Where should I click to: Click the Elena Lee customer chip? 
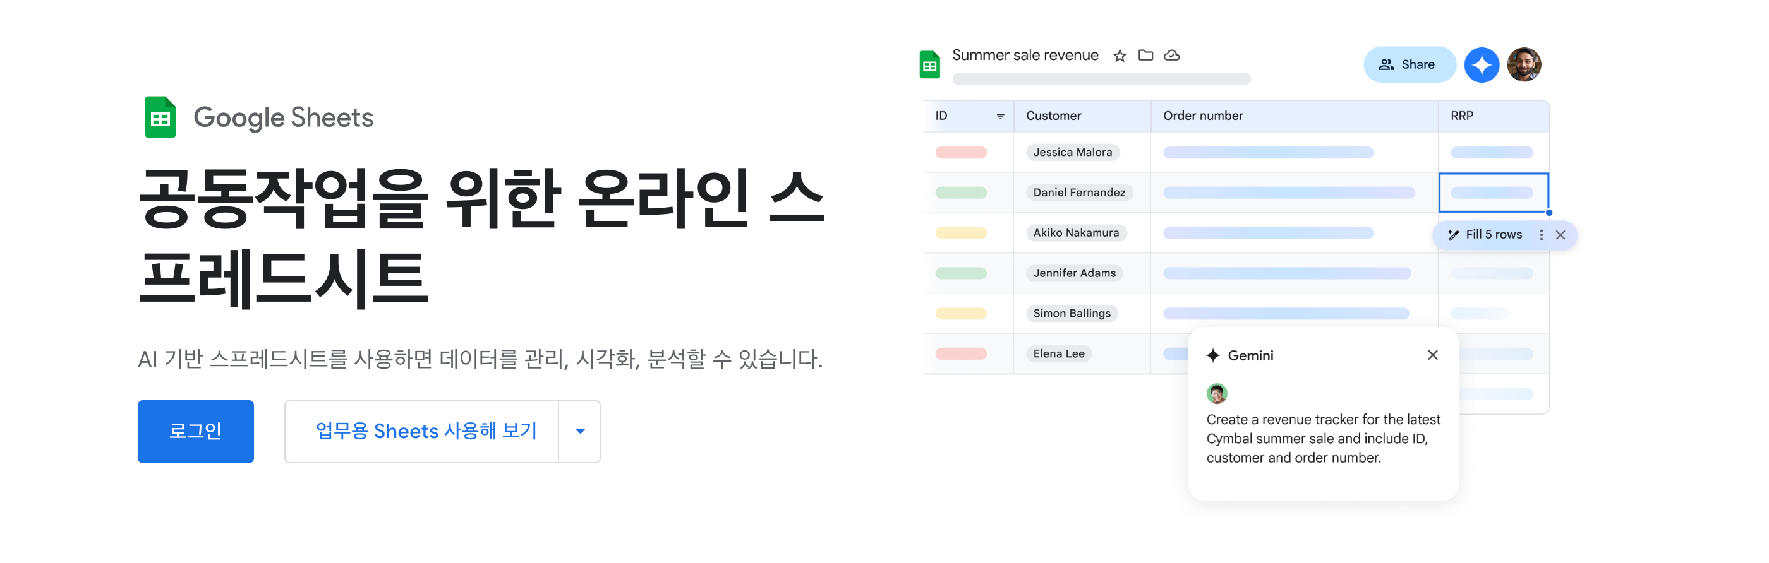pos(1058,355)
